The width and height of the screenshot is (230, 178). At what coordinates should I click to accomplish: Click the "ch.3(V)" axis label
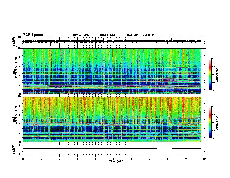14,149
